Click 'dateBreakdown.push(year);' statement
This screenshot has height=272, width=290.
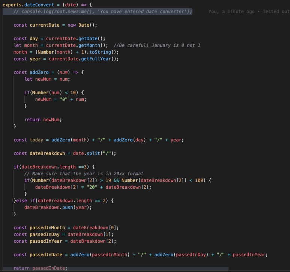click(58, 207)
